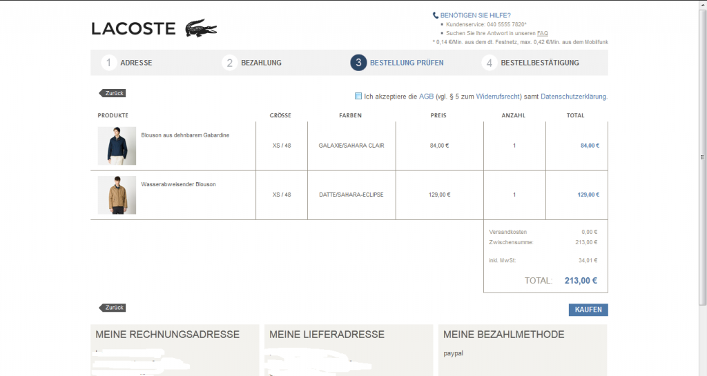Open the Datenschutzerklärung link
This screenshot has height=376, width=707.
pyautogui.click(x=574, y=97)
